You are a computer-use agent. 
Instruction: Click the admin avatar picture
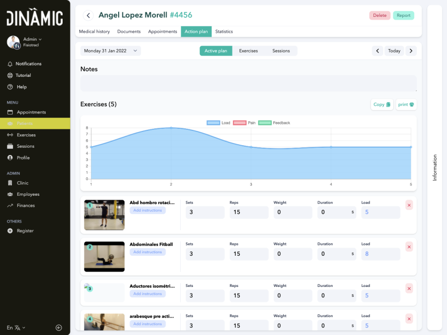click(x=13, y=42)
